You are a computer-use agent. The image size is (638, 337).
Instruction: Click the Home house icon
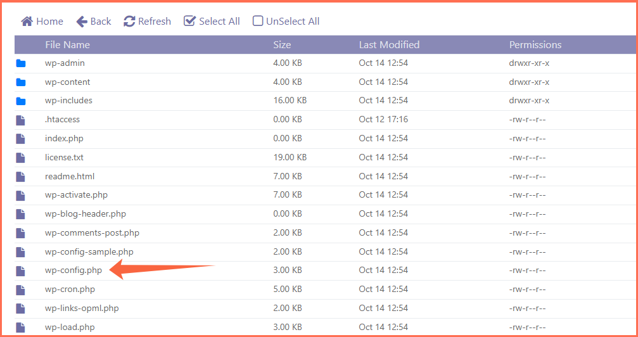click(x=27, y=21)
